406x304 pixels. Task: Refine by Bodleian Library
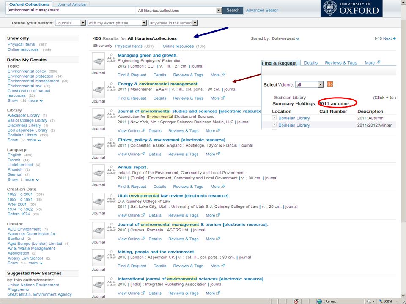pos(22,135)
